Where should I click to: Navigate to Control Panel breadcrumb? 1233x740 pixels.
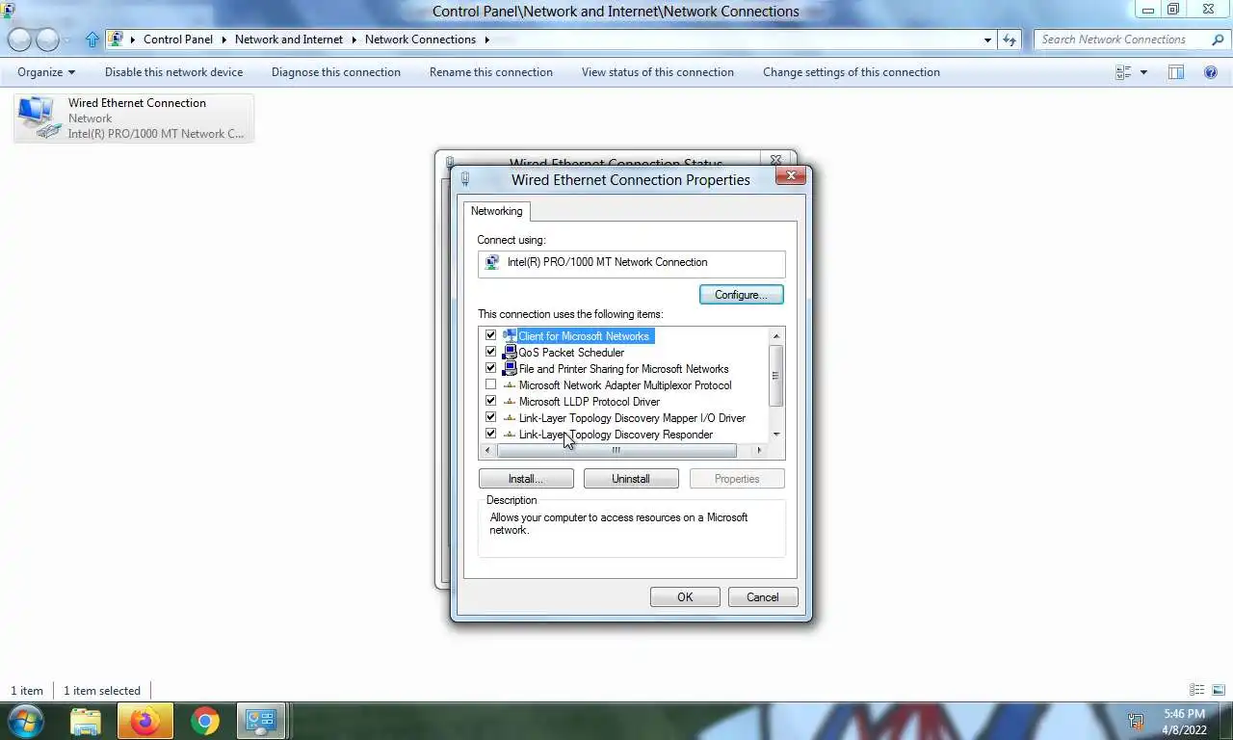[x=178, y=40]
